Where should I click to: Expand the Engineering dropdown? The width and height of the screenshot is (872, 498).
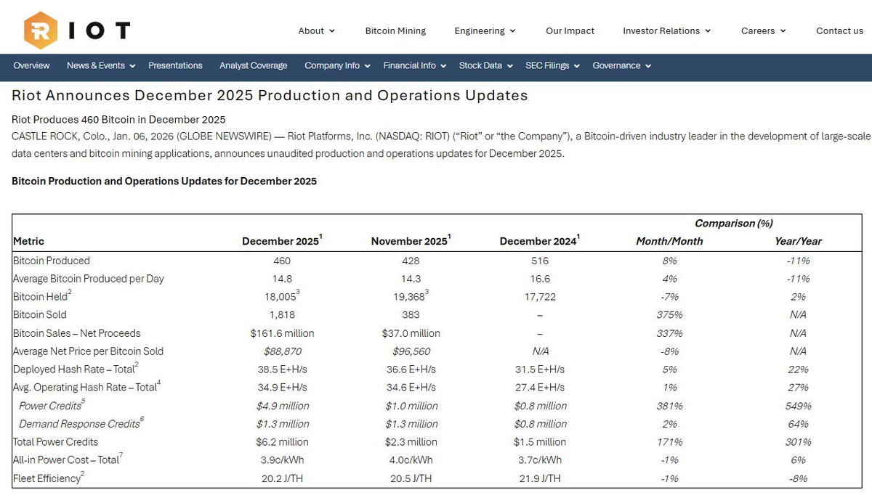[x=484, y=30]
